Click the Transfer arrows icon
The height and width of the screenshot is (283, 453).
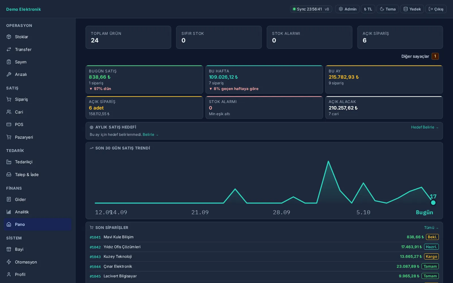(9, 49)
